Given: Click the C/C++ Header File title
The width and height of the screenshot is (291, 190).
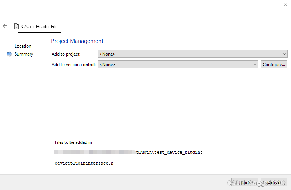Looking at the screenshot, I should click(x=40, y=27).
